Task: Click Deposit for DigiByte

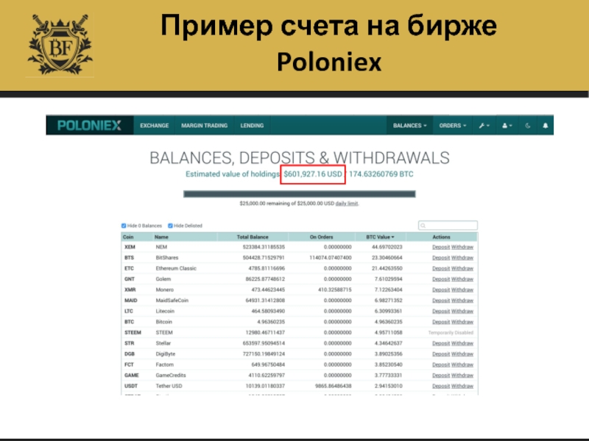Action: click(x=441, y=354)
